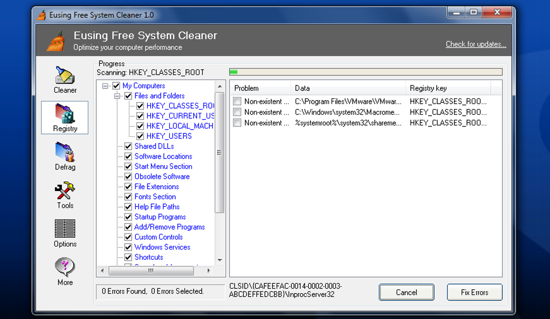The height and width of the screenshot is (319, 550).
Task: Click the Fix Errors button
Action: [475, 292]
